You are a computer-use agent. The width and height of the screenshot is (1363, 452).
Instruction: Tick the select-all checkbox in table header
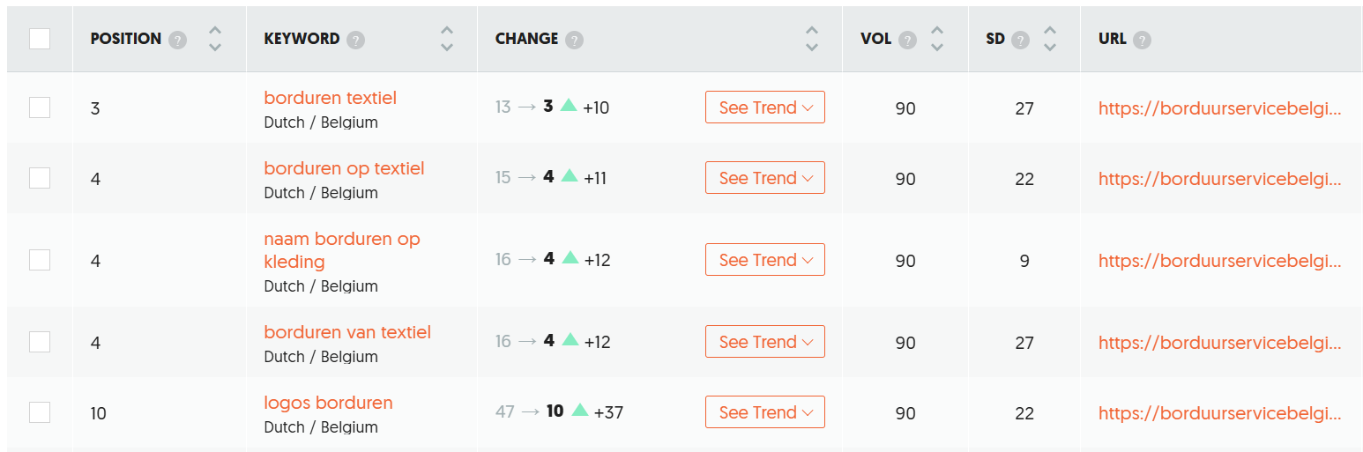[x=40, y=39]
